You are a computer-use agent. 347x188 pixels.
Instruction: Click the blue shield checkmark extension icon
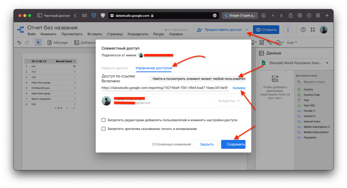pyautogui.click(x=94, y=15)
